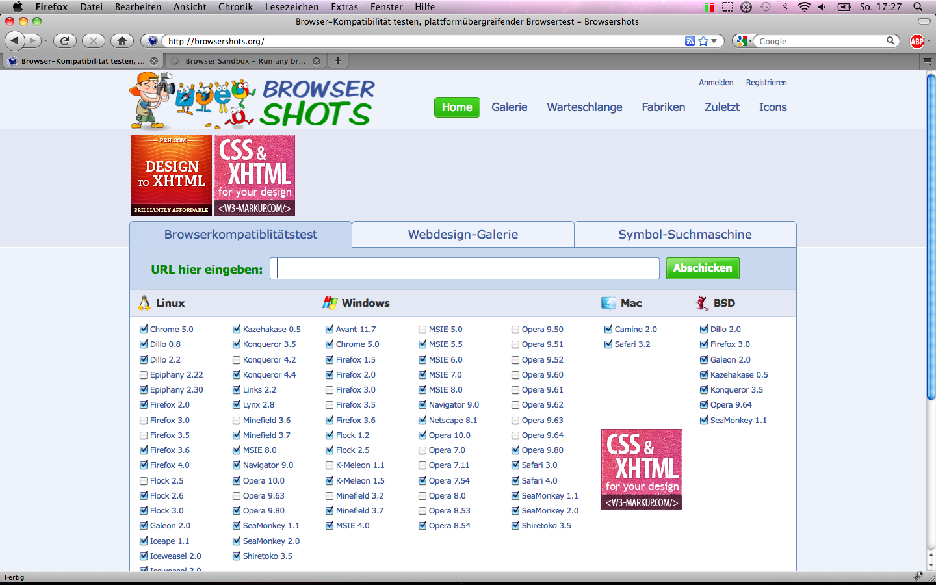936x585 pixels.
Task: Click the URL hier eingeben text field
Action: (x=465, y=268)
